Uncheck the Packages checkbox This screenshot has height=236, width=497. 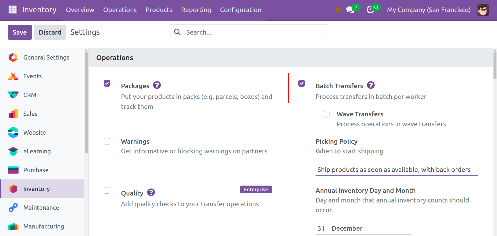(x=107, y=83)
